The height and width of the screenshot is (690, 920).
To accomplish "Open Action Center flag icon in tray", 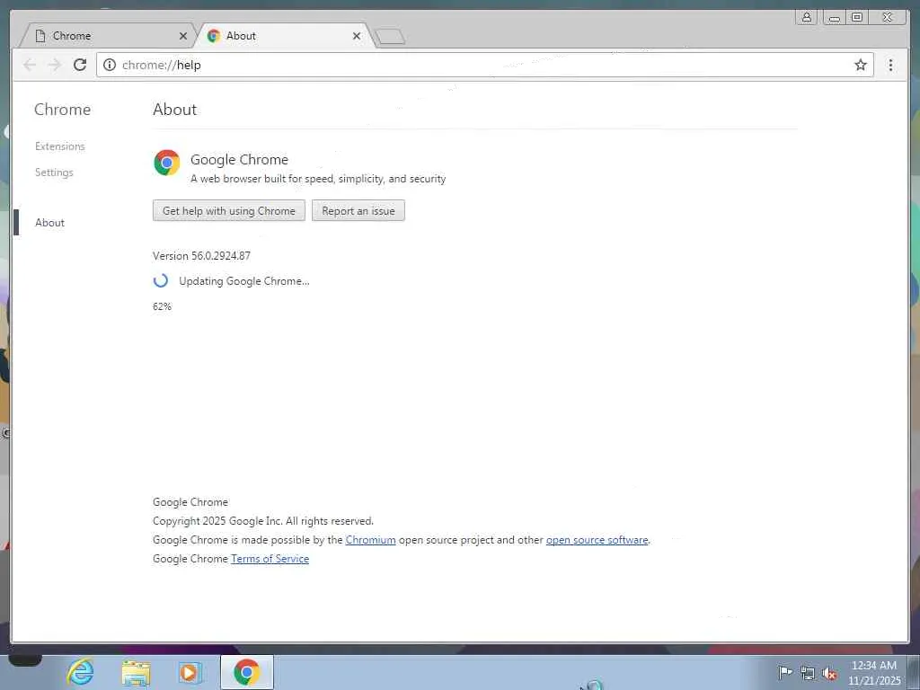I will click(x=784, y=672).
